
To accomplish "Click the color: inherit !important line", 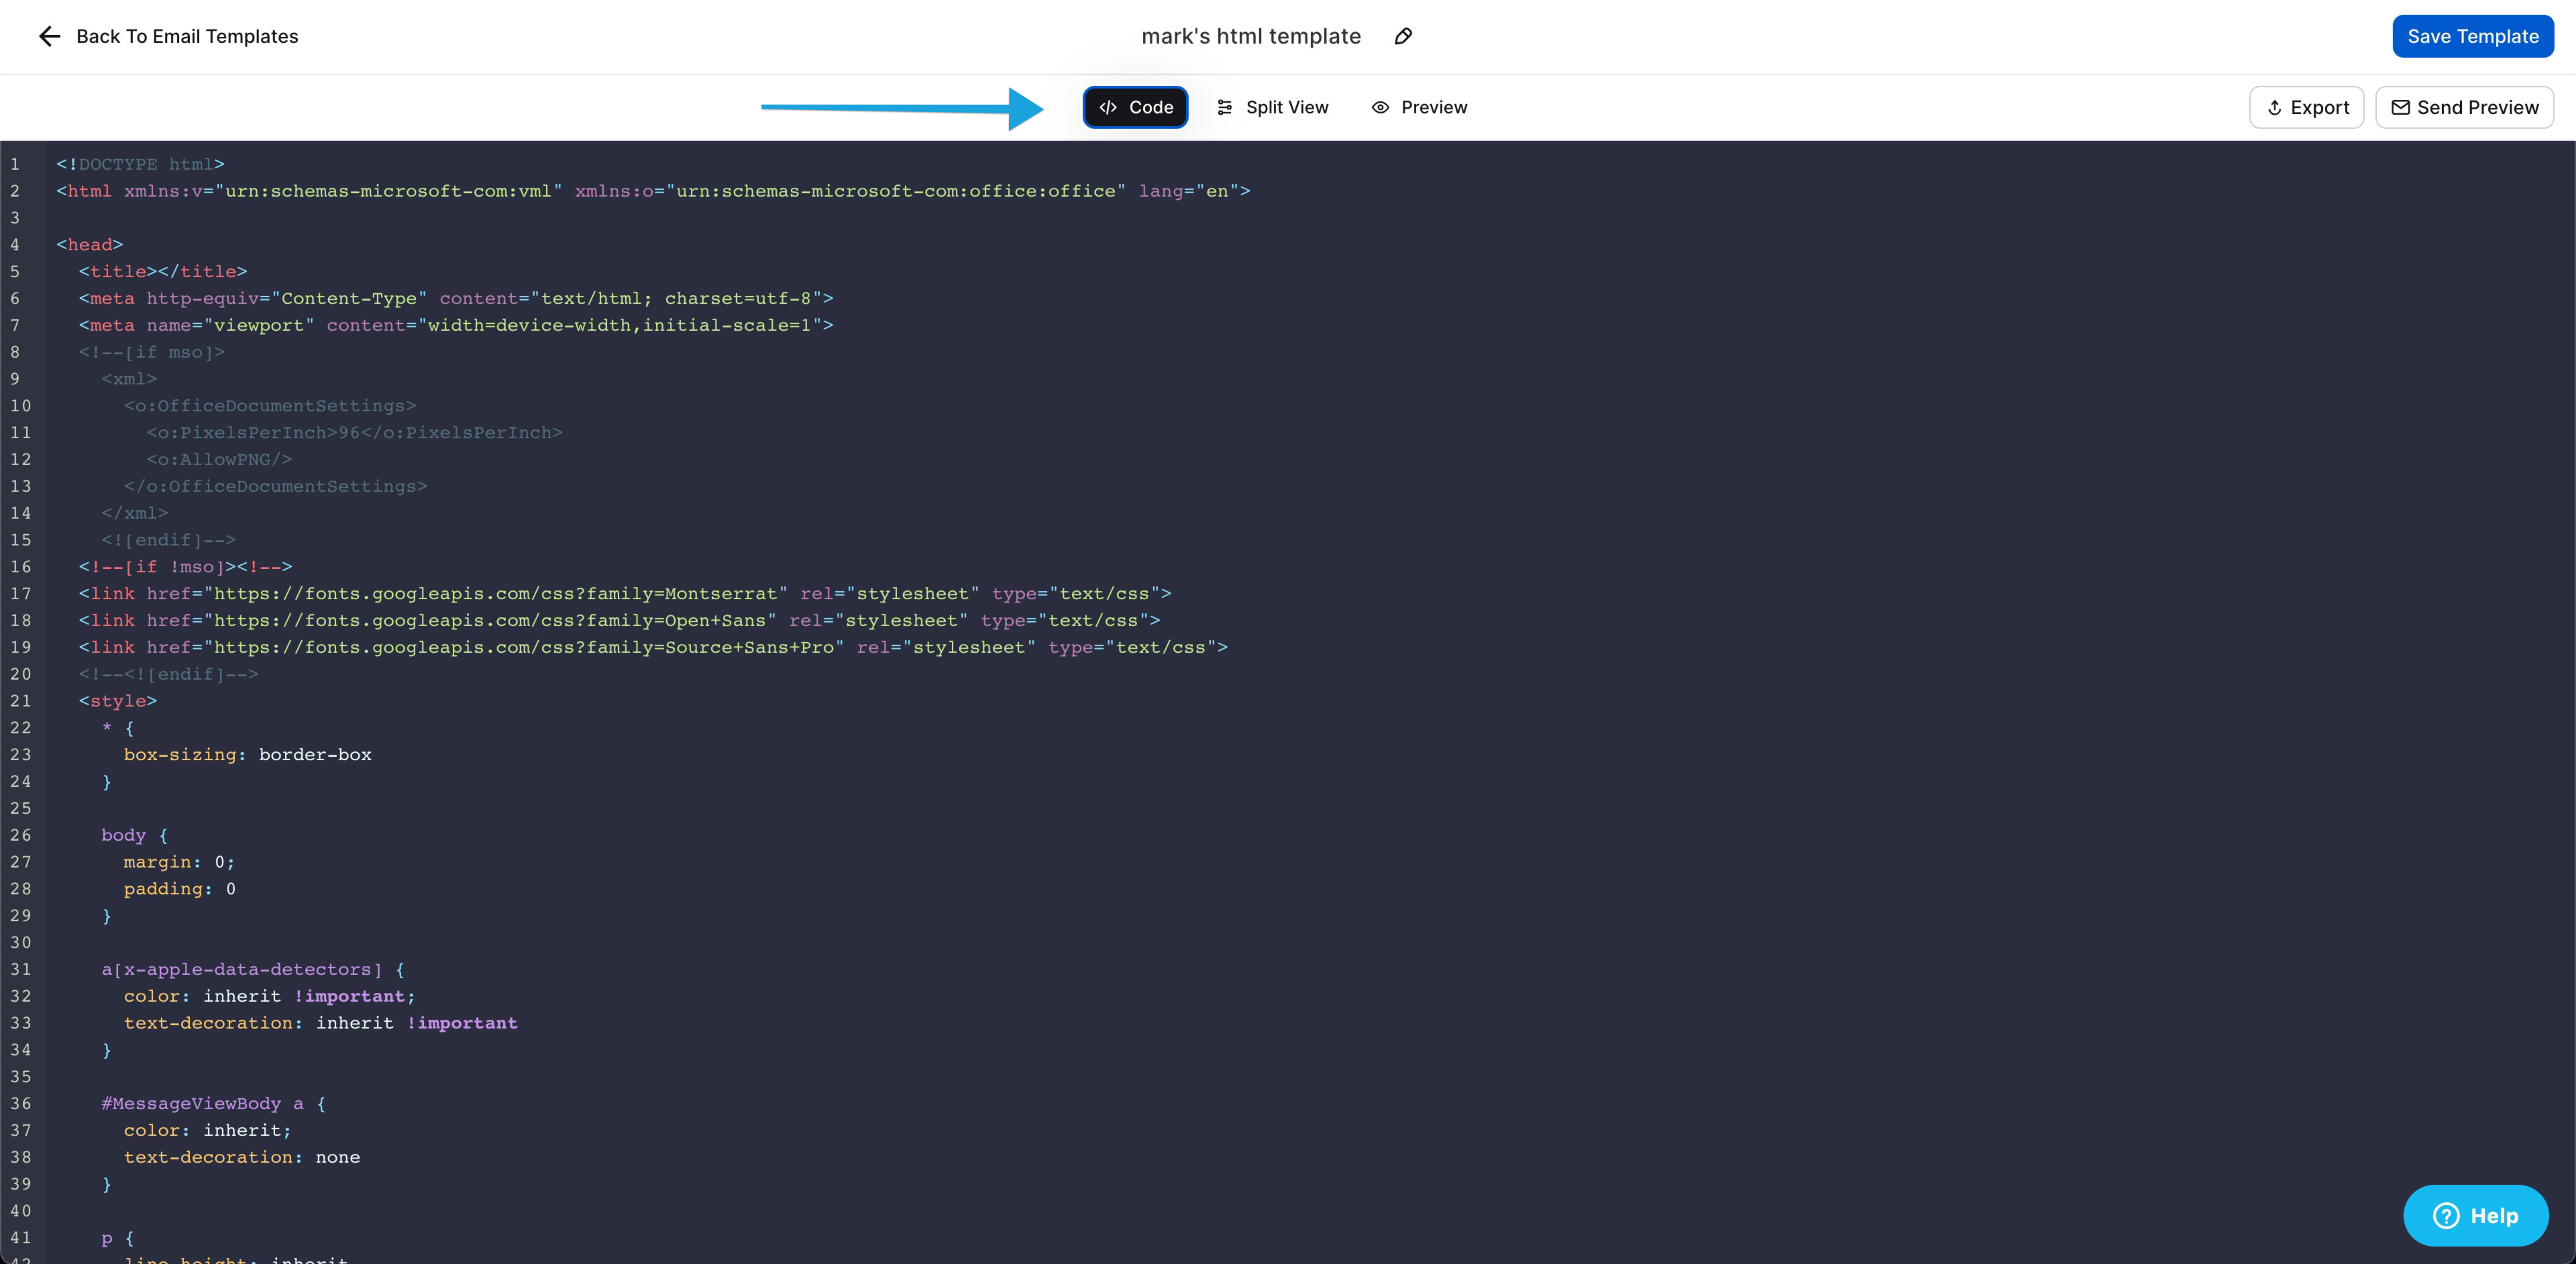I will click(x=270, y=996).
